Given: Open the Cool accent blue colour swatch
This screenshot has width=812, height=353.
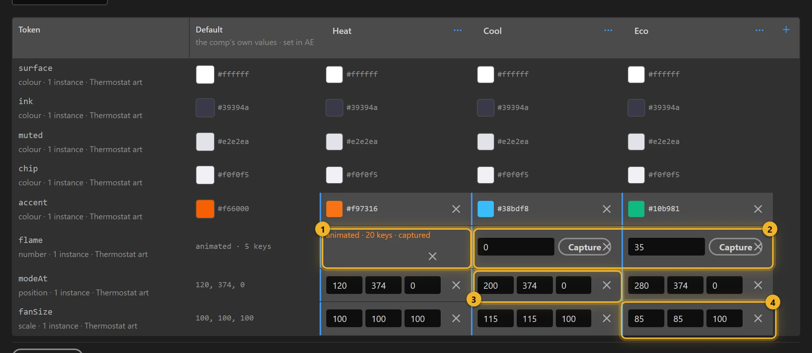Looking at the screenshot, I should pyautogui.click(x=486, y=209).
